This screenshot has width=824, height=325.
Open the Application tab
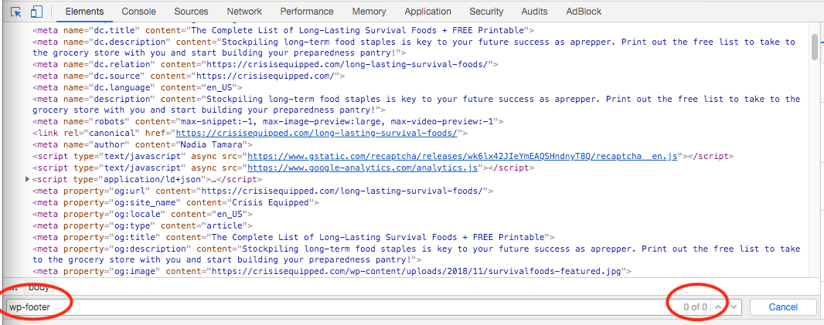tap(427, 12)
